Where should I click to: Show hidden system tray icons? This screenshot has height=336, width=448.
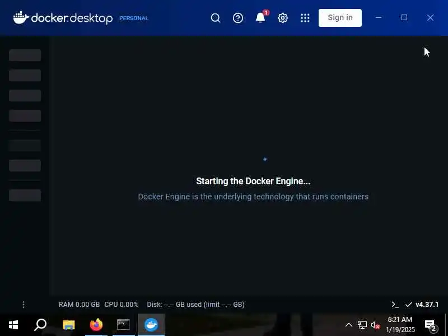pos(348,325)
